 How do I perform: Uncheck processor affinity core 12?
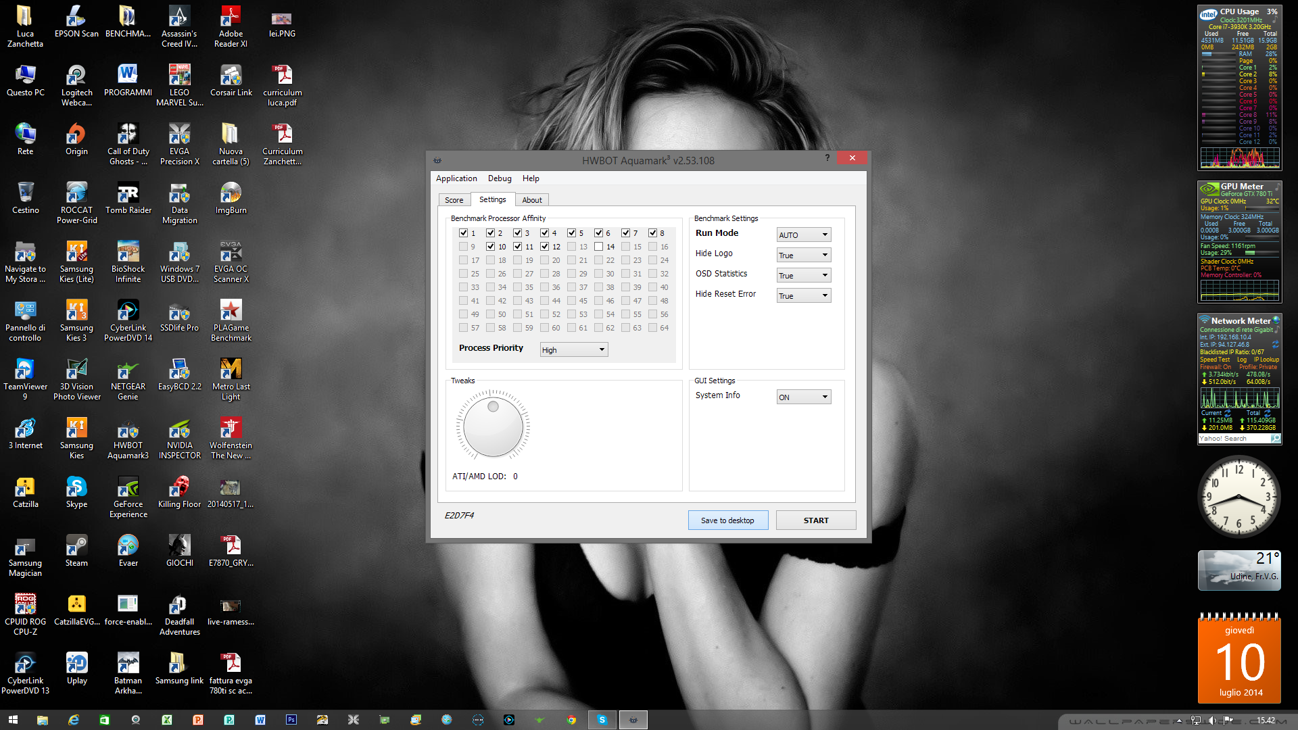click(x=544, y=247)
